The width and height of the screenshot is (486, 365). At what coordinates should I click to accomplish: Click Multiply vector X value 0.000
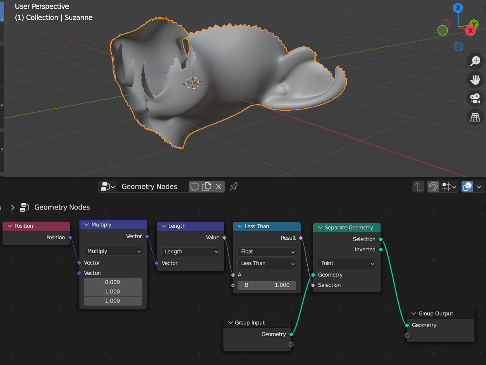(x=113, y=282)
